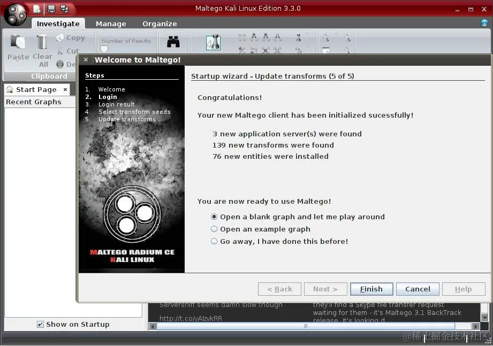Click the Paste icon in Clipboard group
The image size is (493, 346).
point(18,42)
